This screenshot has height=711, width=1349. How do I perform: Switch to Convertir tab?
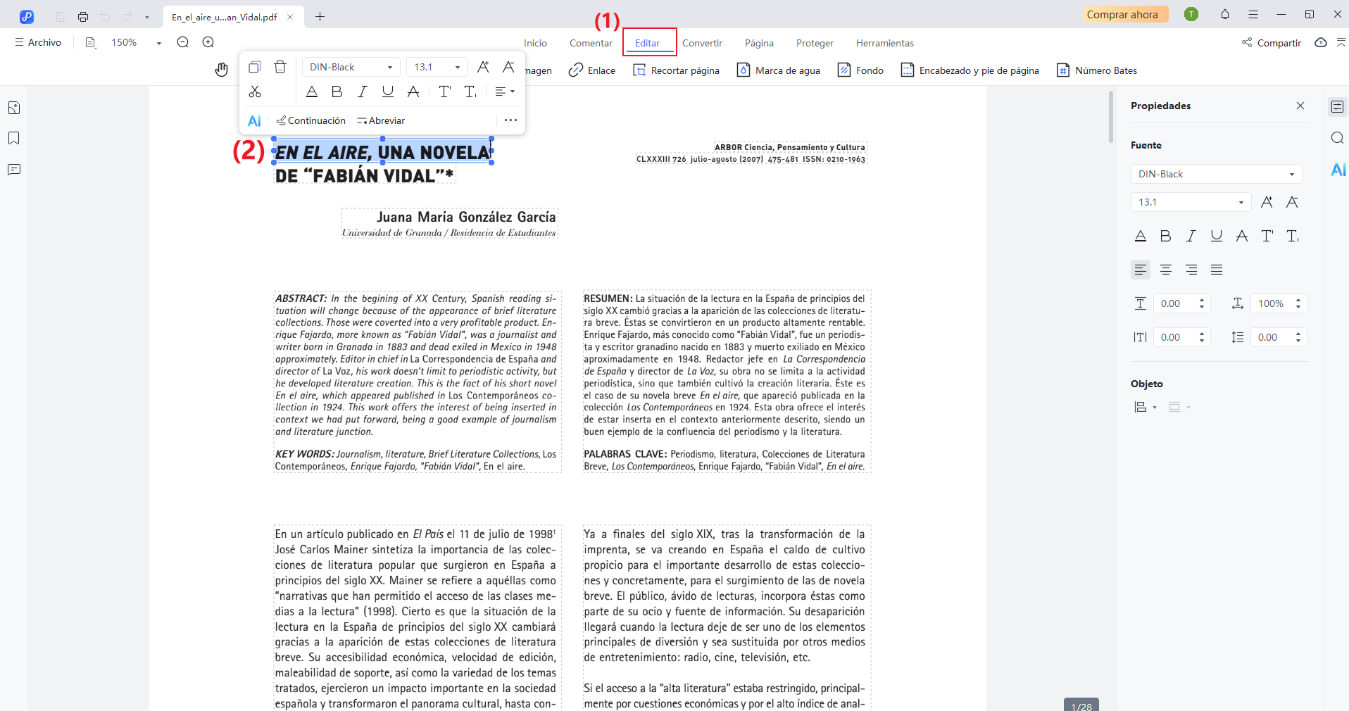[702, 43]
